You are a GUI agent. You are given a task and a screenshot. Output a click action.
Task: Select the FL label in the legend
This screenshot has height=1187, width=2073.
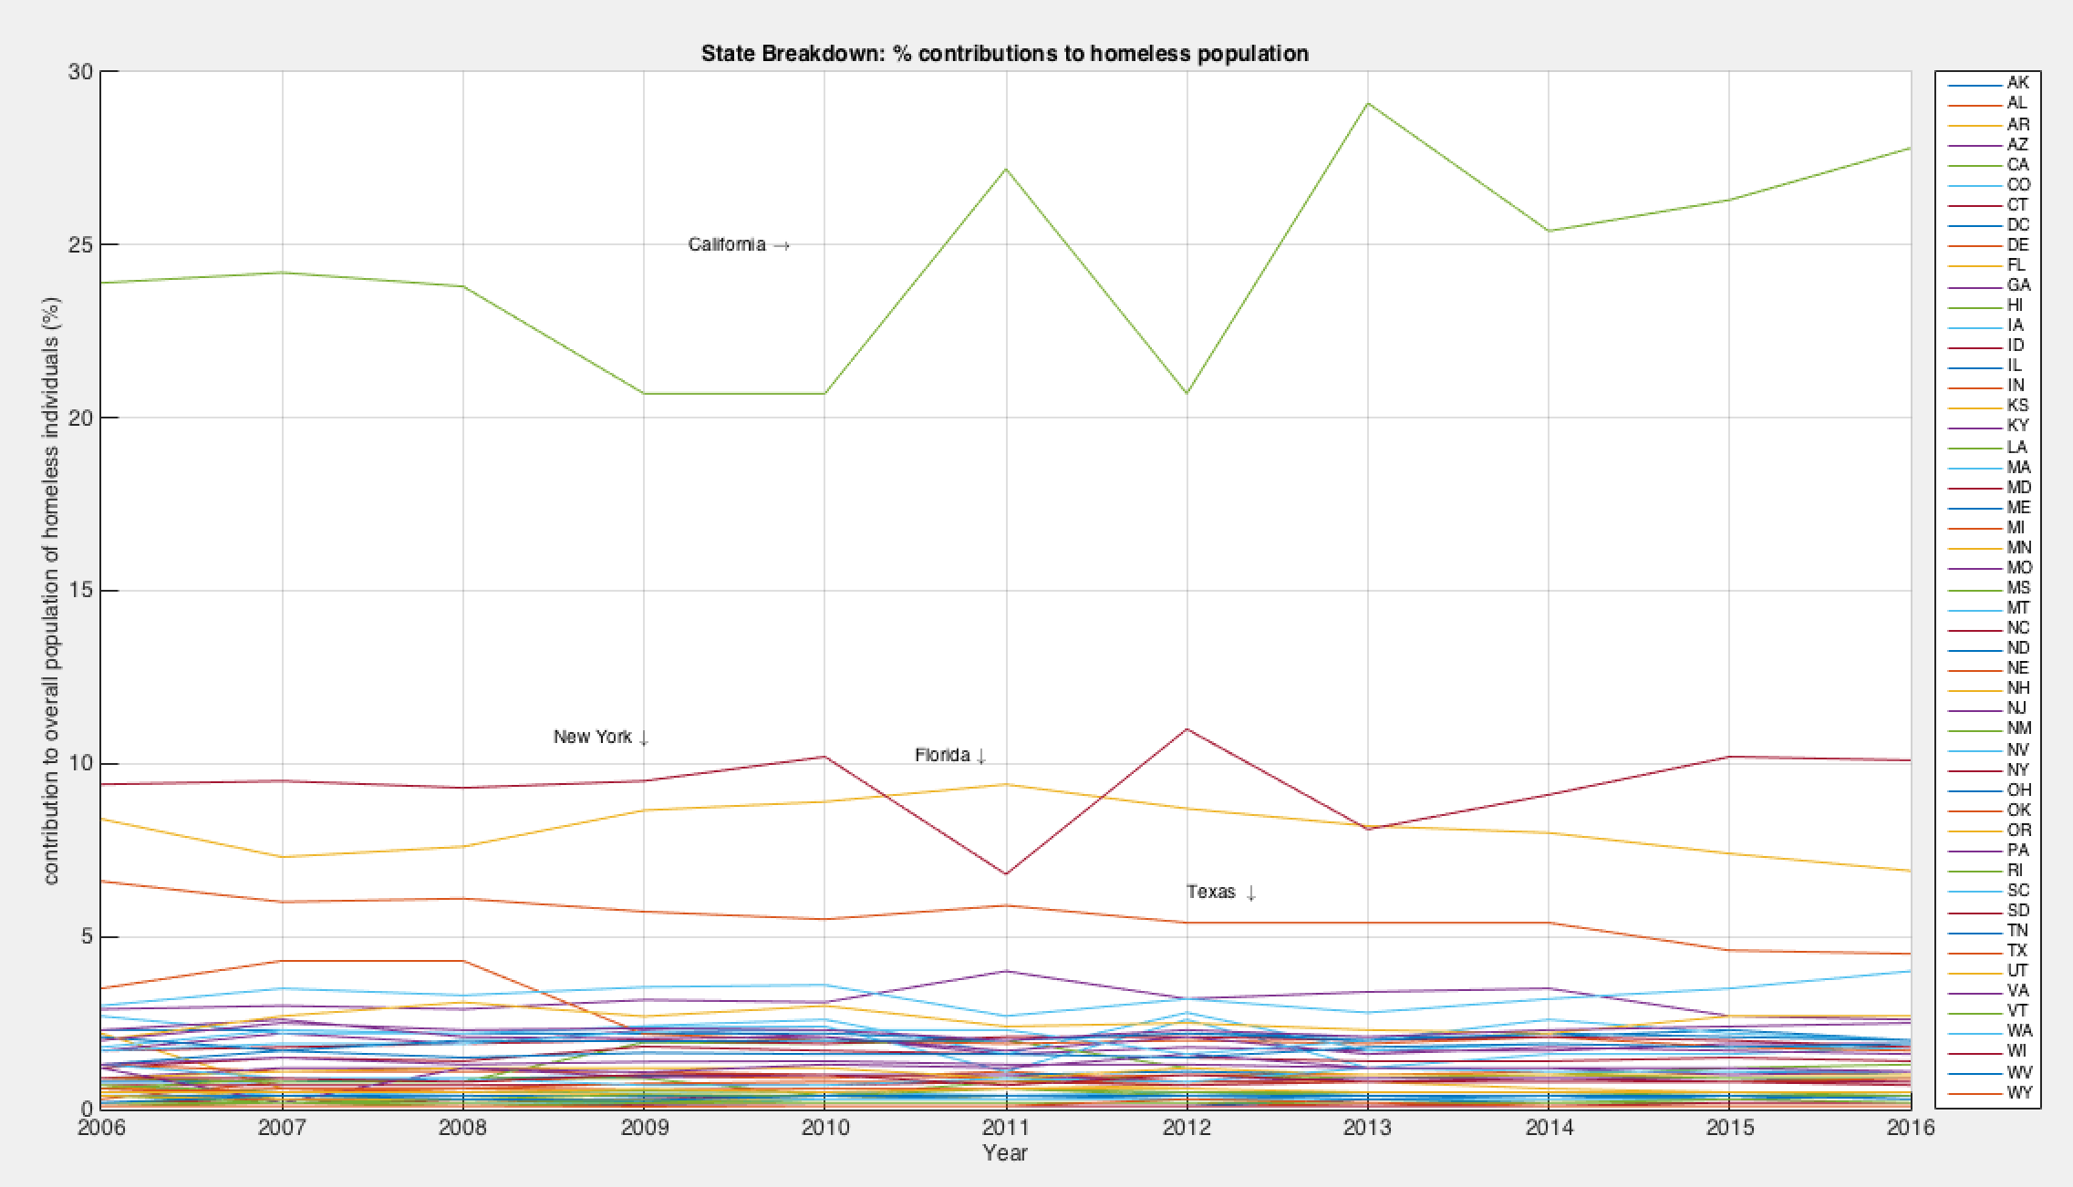[x=2016, y=265]
